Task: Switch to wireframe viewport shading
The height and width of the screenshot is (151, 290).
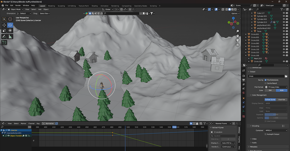Action: pyautogui.click(x=227, y=10)
